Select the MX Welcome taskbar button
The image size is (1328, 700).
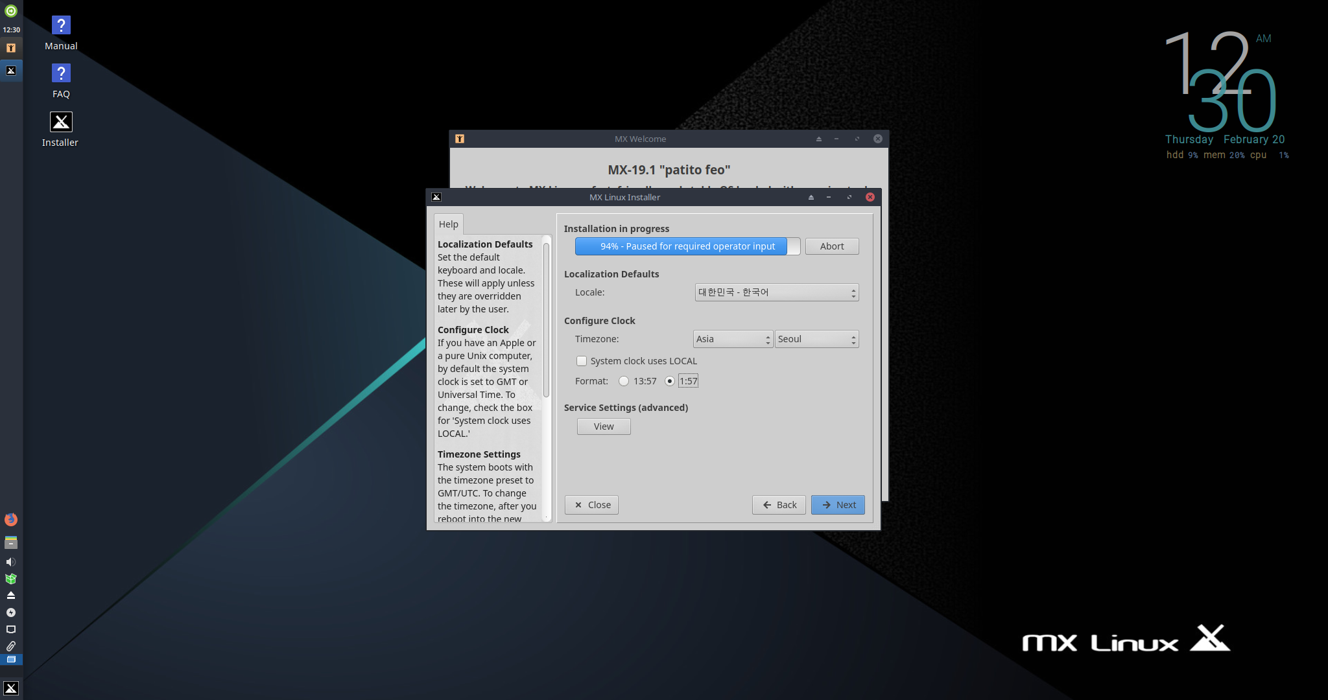point(11,48)
